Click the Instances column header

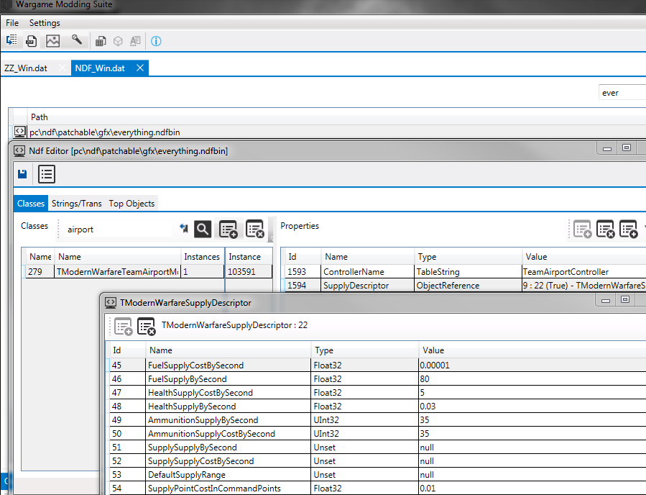click(202, 257)
